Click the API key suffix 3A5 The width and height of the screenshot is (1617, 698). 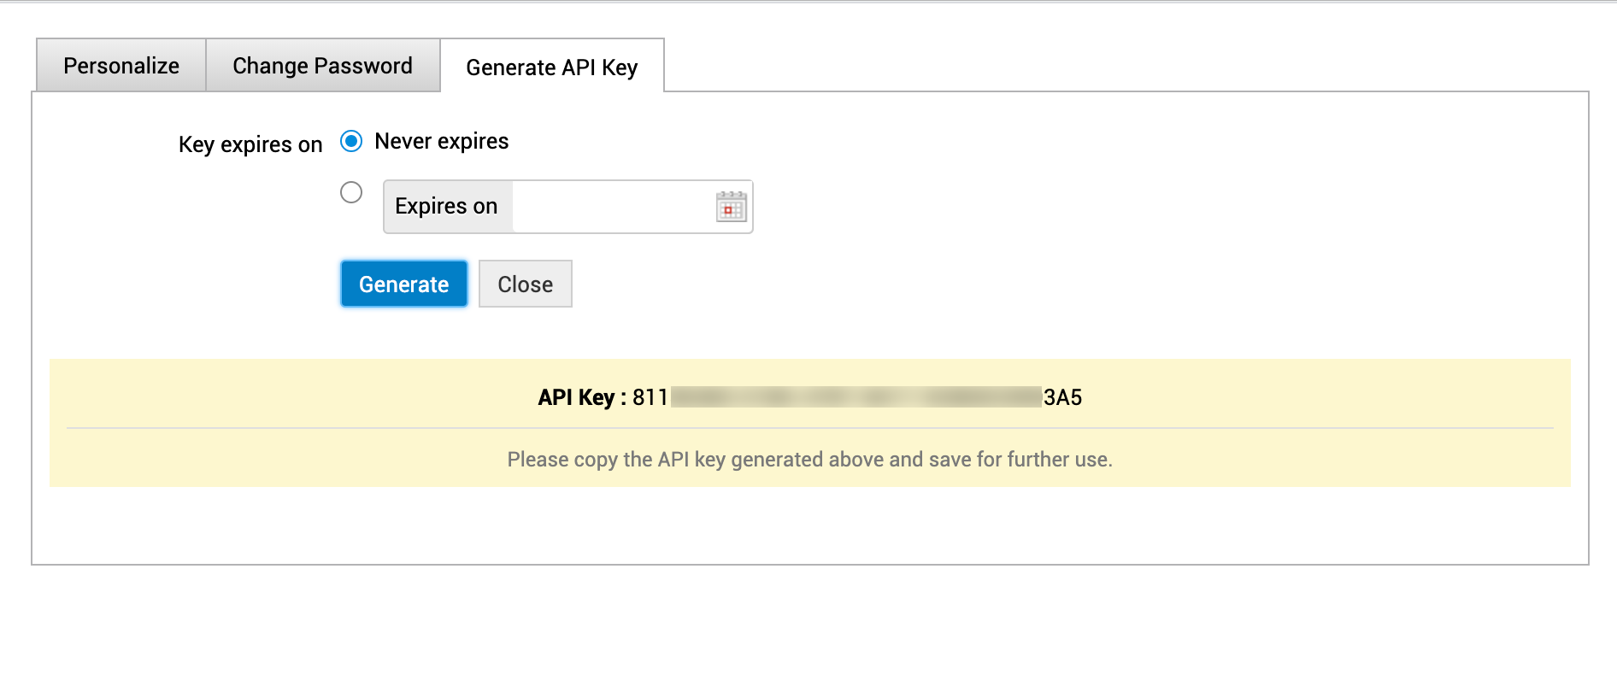(1062, 397)
